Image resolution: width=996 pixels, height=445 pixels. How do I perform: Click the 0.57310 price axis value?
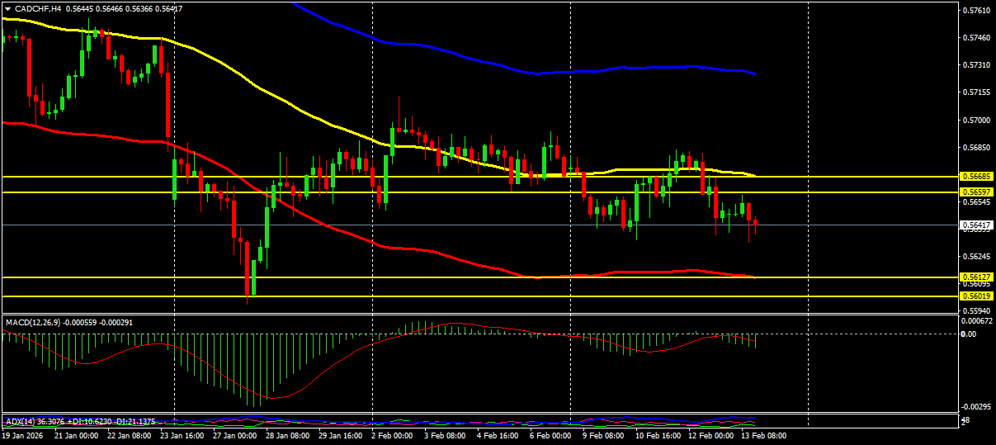pos(976,64)
